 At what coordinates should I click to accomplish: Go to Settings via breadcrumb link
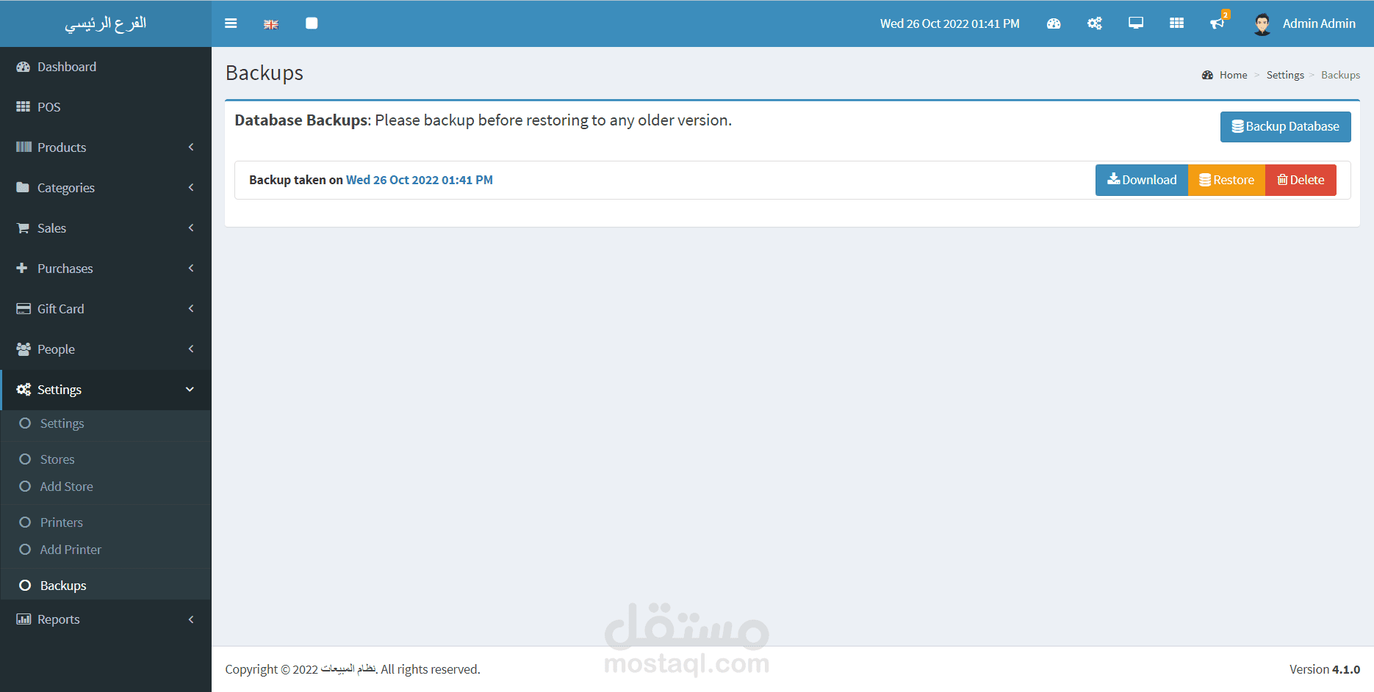(x=1285, y=75)
